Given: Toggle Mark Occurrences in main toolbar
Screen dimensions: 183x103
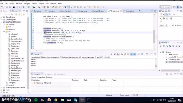Looking at the screenshot, I should tap(69, 7).
